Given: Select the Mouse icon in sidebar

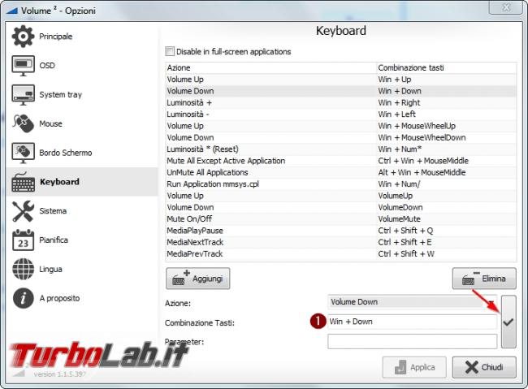Looking at the screenshot, I should click(23, 123).
